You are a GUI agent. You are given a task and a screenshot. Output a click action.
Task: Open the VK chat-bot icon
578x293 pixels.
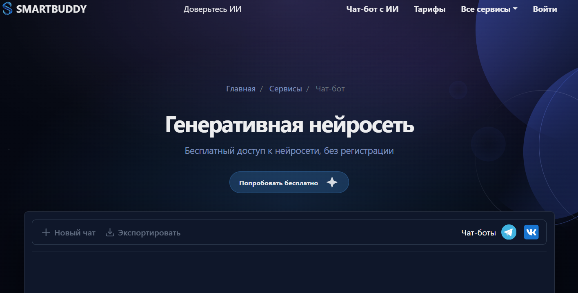pos(531,232)
